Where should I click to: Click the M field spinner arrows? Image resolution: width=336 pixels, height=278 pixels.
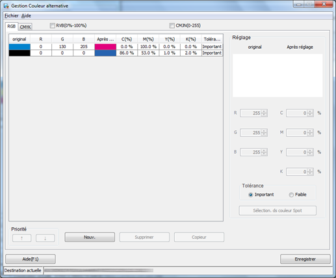point(310,133)
